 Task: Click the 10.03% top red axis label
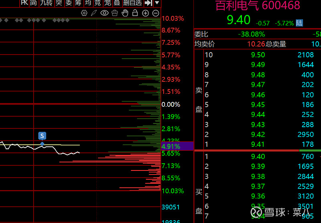pos(173,18)
